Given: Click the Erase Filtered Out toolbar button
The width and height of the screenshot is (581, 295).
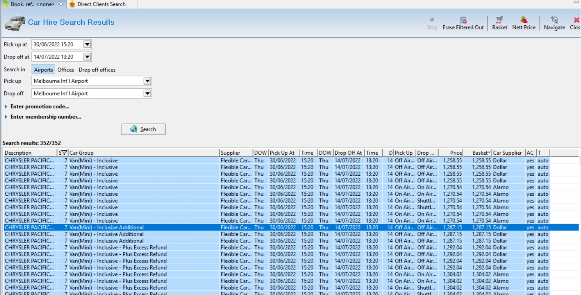Looking at the screenshot, I should pyautogui.click(x=463, y=23).
